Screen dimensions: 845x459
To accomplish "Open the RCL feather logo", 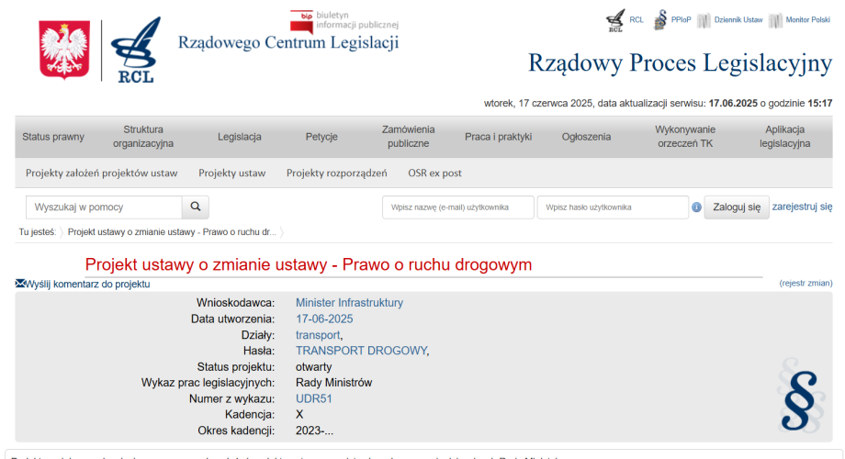I will click(x=136, y=50).
